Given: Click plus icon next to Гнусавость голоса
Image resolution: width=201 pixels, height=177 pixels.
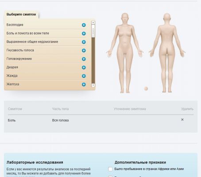Looking at the screenshot, I should [84, 50].
